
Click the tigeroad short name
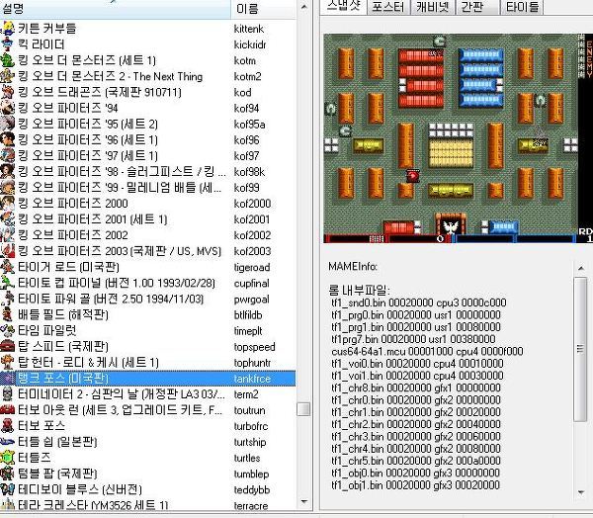click(252, 268)
